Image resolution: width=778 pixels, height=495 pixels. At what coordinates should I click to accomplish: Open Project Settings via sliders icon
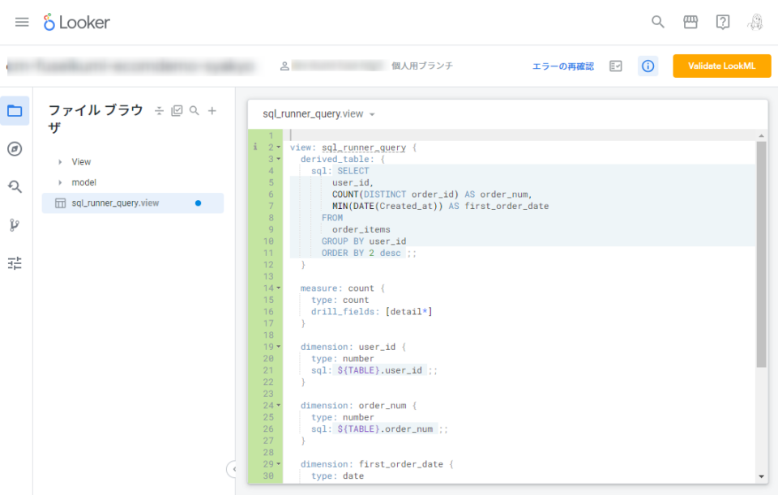click(x=15, y=262)
